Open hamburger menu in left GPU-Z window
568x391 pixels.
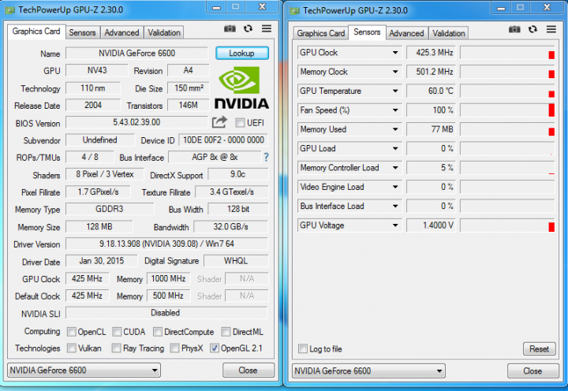(x=267, y=28)
